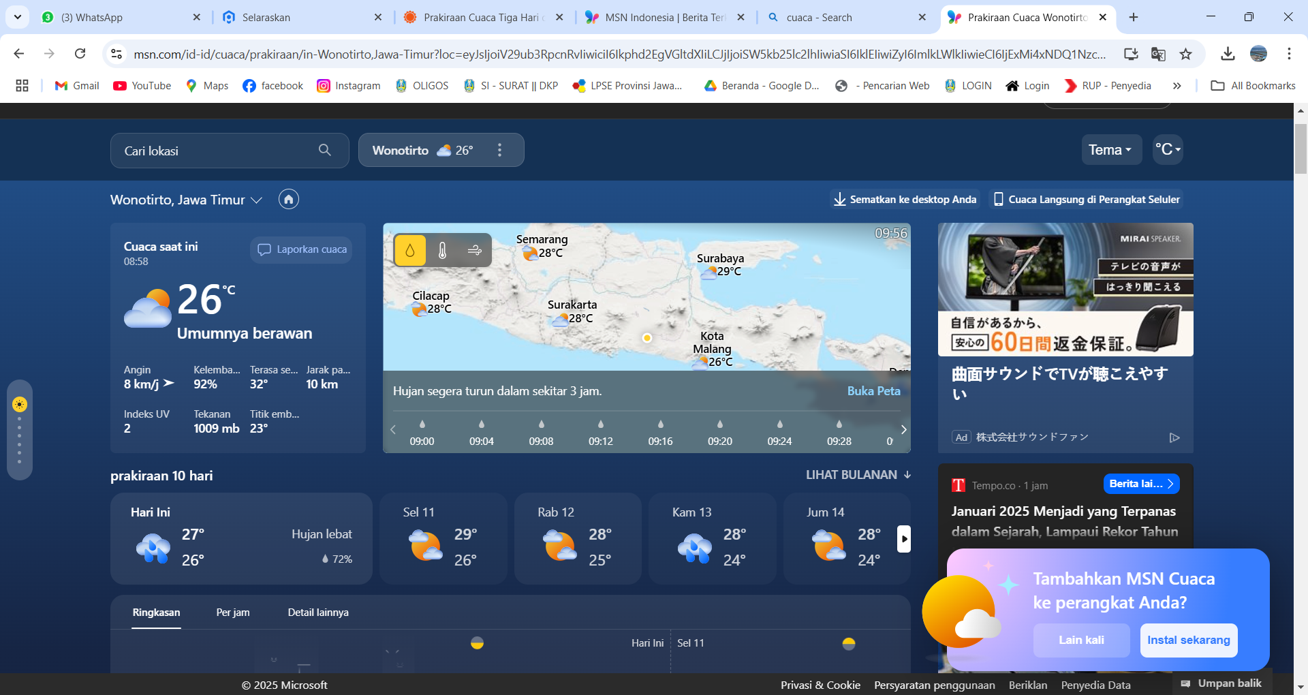
Task: Click the Laporkan cuaca button
Action: [301, 249]
